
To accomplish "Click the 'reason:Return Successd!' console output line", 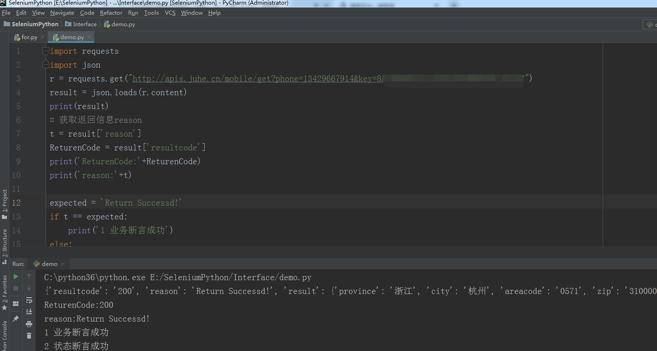I will tap(97, 319).
